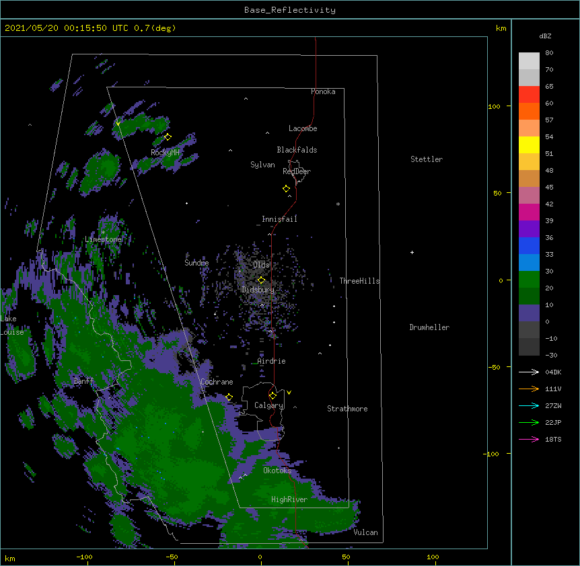Click the yellow V marker east of Calgary
The height and width of the screenshot is (566, 580).
289,393
